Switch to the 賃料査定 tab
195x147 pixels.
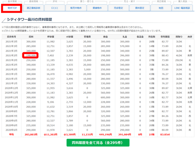[140, 8]
